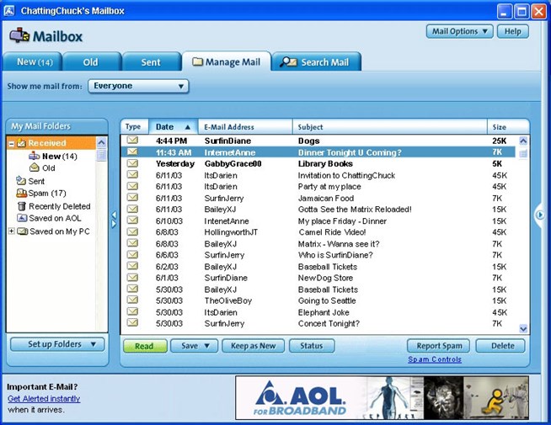The image size is (551, 425).
Task: Collapse the Received folder tree
Action: click(x=12, y=144)
